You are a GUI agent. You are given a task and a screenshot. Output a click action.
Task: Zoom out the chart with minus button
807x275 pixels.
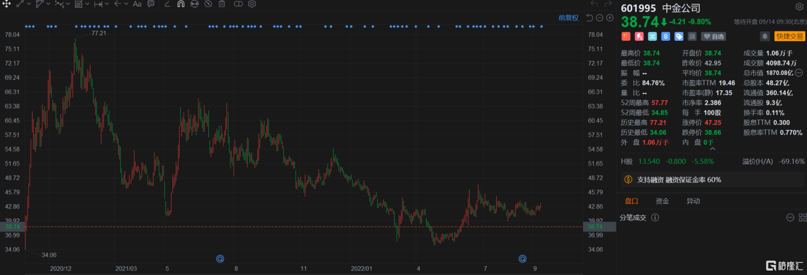click(x=600, y=18)
